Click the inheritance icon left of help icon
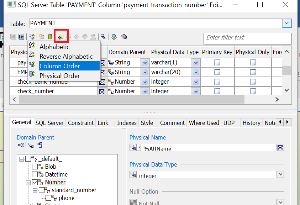Screen dimensions: 300x205 pos(114,37)
